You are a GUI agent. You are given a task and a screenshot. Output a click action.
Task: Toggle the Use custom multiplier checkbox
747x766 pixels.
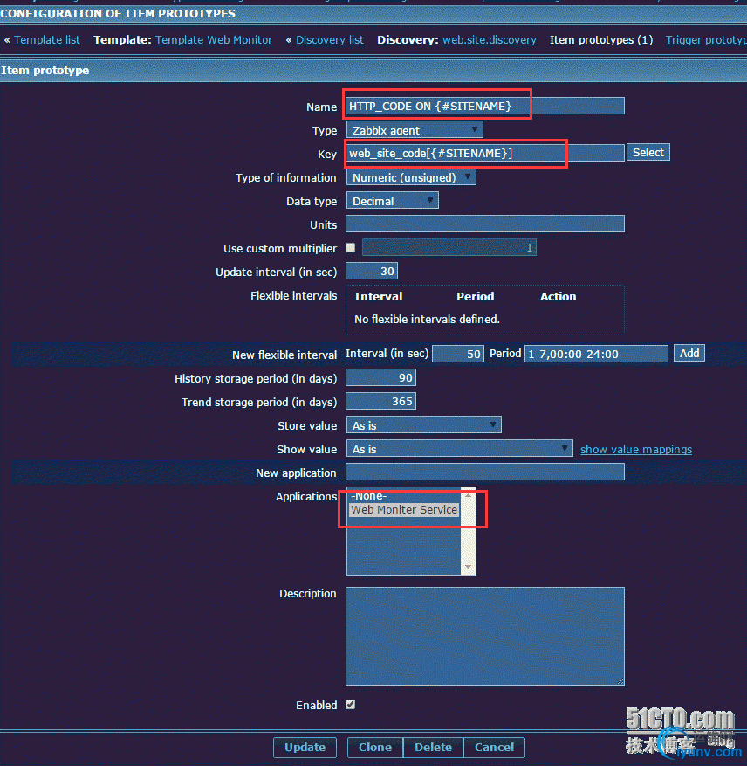351,248
